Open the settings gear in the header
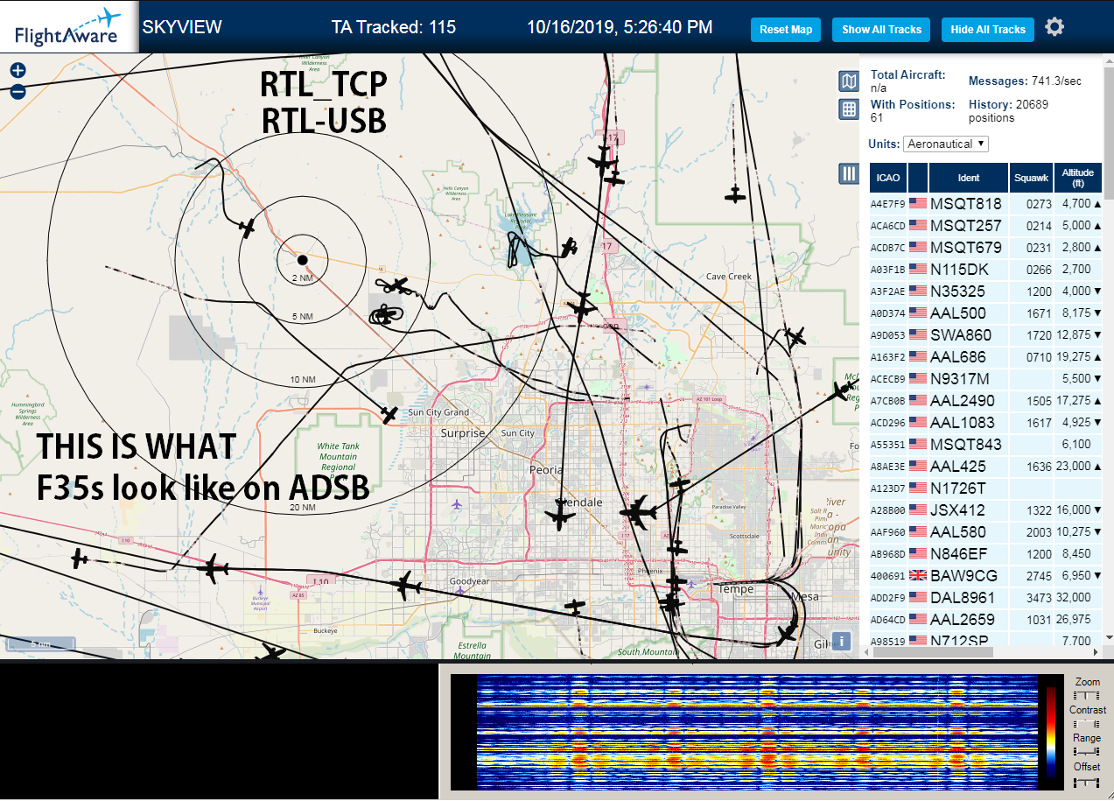 click(x=1054, y=27)
